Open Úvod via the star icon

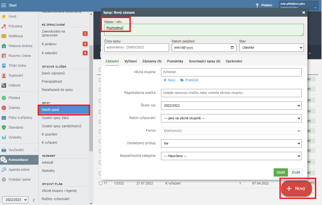coord(4,16)
